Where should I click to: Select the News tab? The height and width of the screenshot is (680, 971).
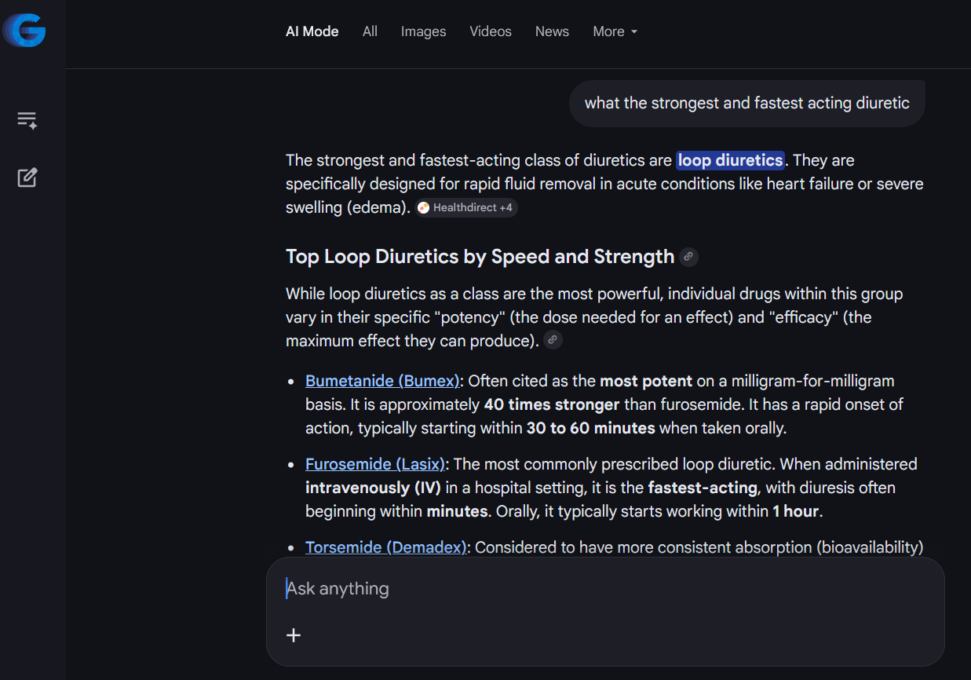tap(552, 31)
